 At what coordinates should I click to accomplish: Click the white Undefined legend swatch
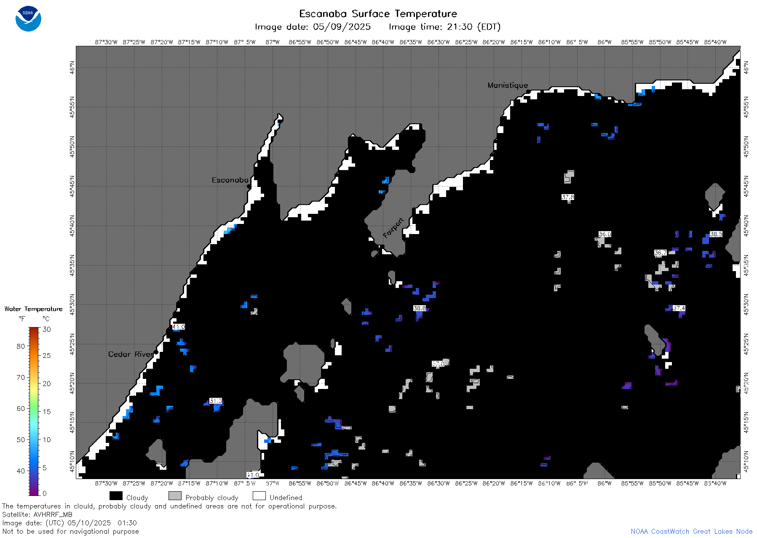[259, 496]
